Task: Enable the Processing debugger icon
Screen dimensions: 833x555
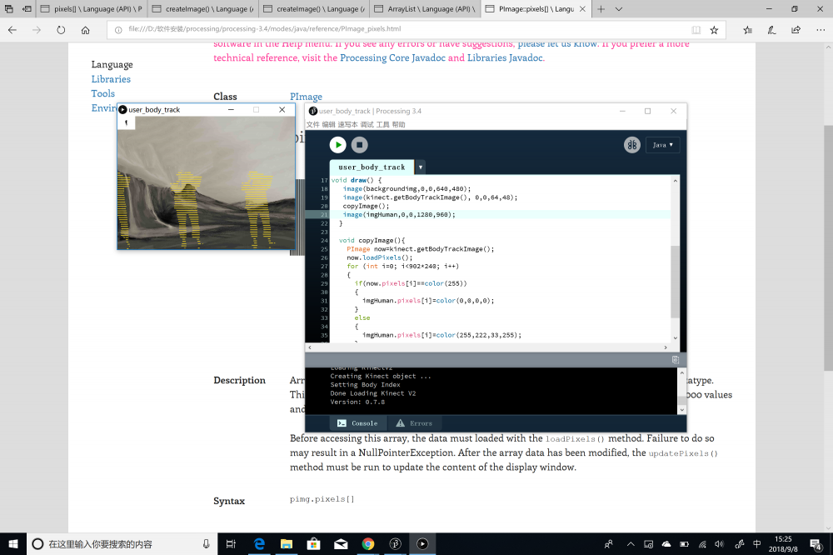Action: [x=631, y=145]
